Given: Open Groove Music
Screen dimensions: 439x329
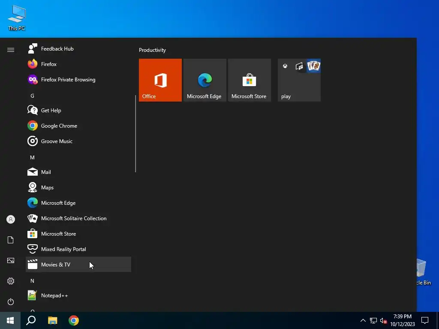Looking at the screenshot, I should coord(78,141).
